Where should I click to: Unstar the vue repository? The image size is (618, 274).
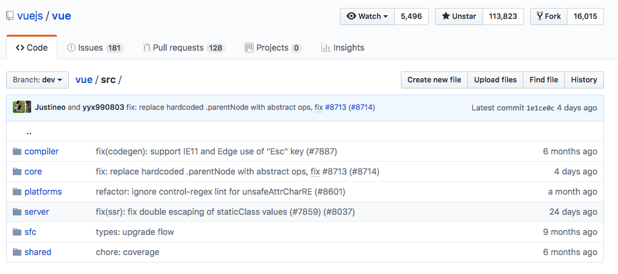point(459,16)
